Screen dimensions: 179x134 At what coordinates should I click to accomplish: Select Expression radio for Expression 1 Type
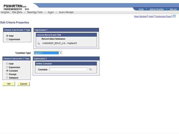click(7, 39)
